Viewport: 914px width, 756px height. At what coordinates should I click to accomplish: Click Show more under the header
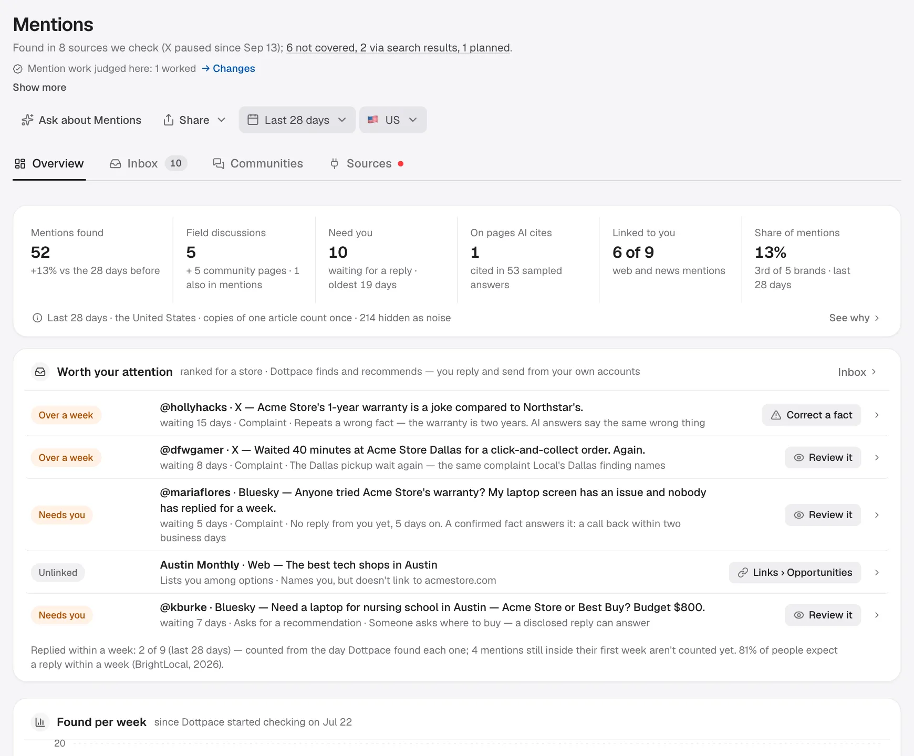pos(39,88)
